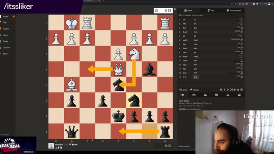Switch to the Play tab
Screen dimensions: 274x154
(x=211, y=10)
